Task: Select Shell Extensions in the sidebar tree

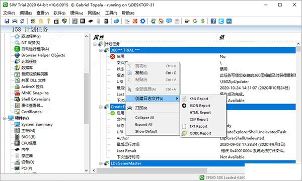Action: [x=36, y=99]
